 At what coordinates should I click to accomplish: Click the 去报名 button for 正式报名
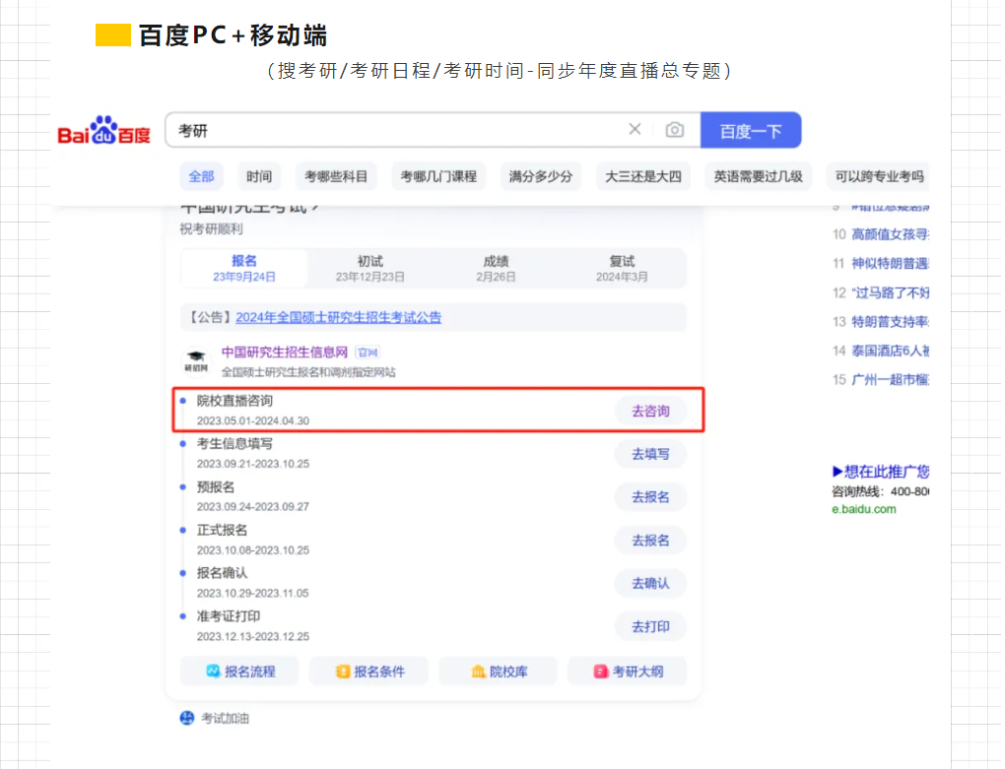click(x=650, y=541)
